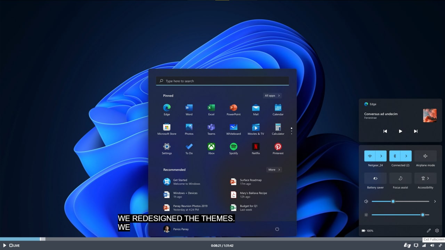Exit fullscreen in the video player
Screen dimensions: 445x250
point(440,245)
